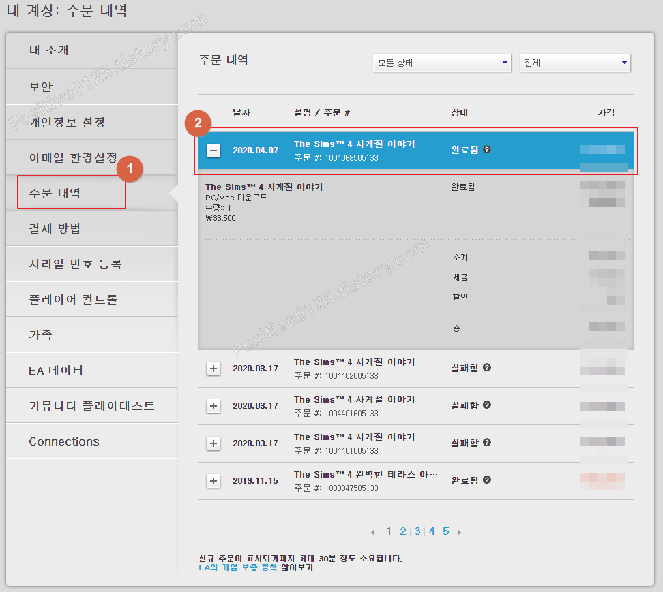
Task: Open the 모든 상태 status filter dropdown
Action: [442, 63]
